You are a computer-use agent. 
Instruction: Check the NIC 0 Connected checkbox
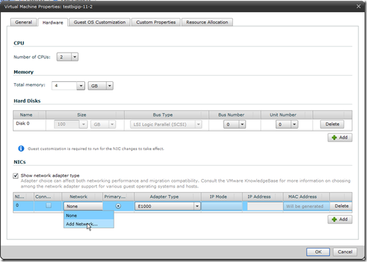point(48,205)
